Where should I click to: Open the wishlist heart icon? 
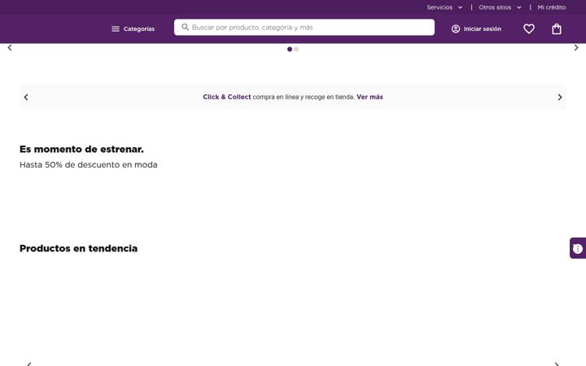[529, 28]
